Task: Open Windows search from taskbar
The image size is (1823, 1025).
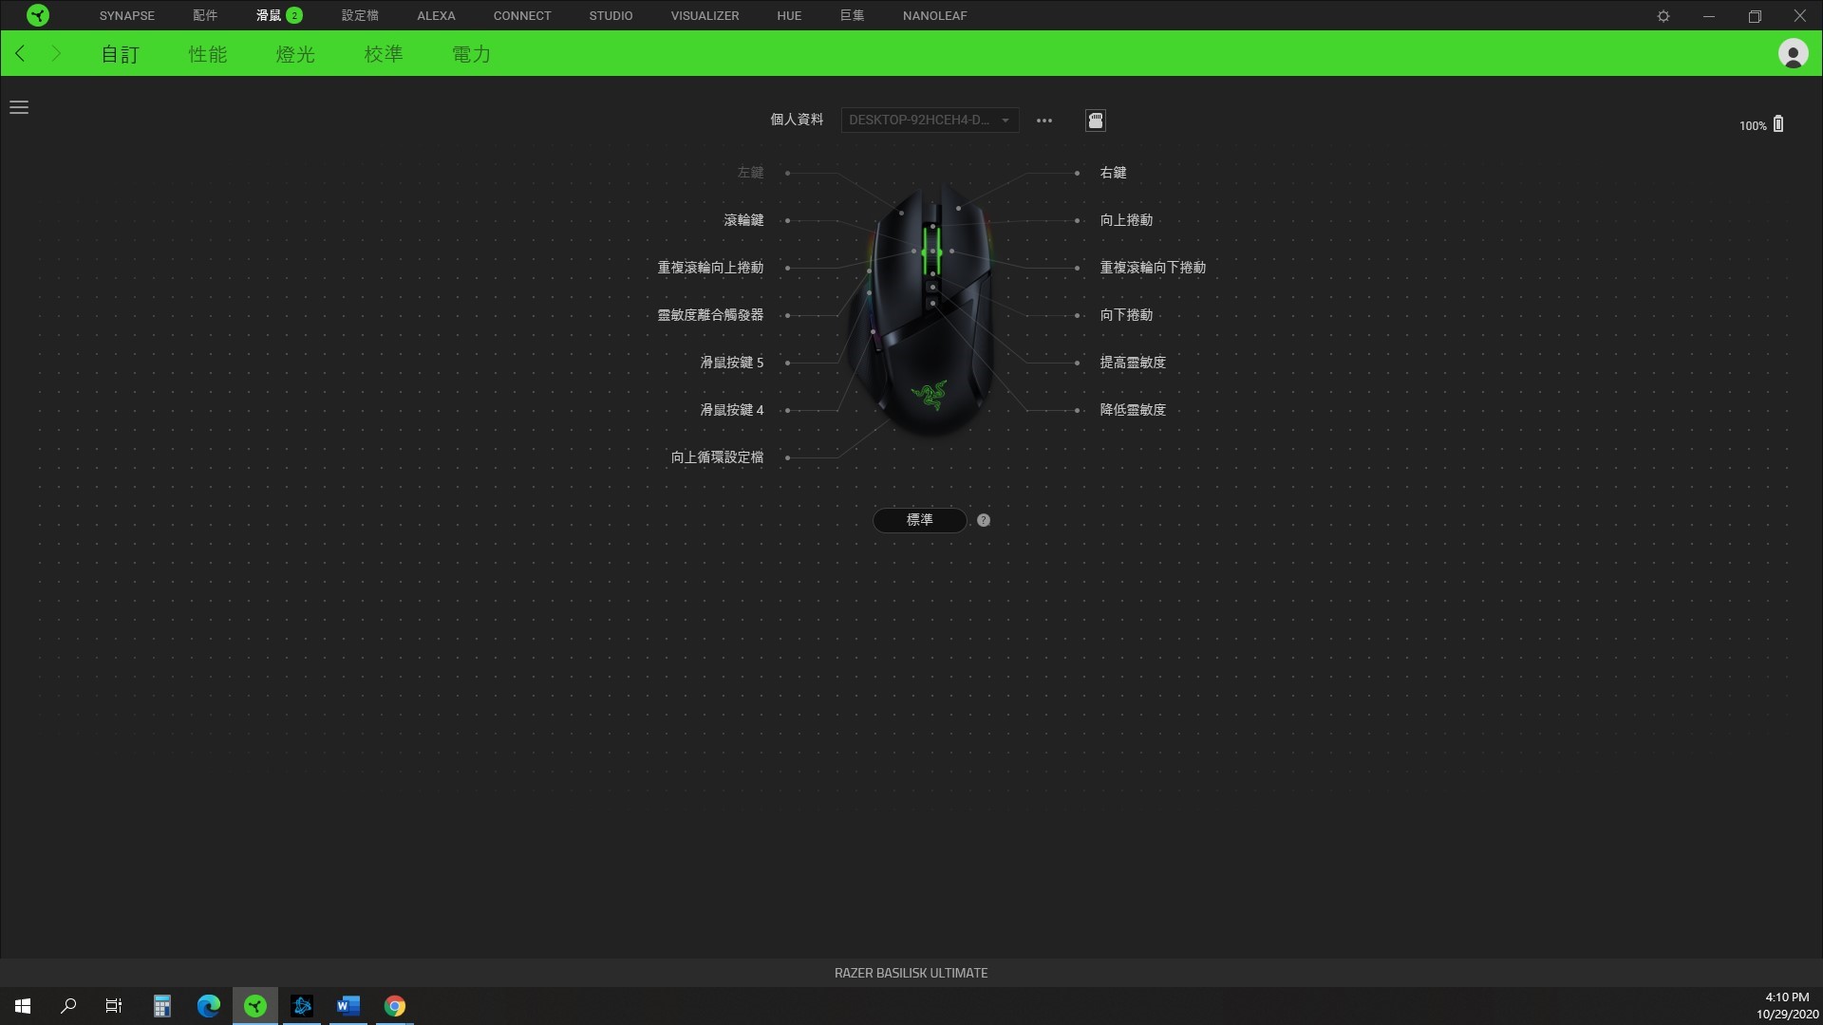Action: [x=68, y=1006]
